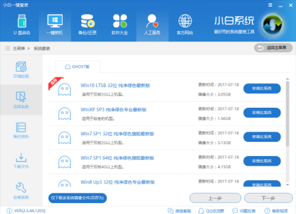This screenshot has width=296, height=214.
Task: Click 仅下载该系统镜像文件(另存为) button
Action: (x=78, y=198)
